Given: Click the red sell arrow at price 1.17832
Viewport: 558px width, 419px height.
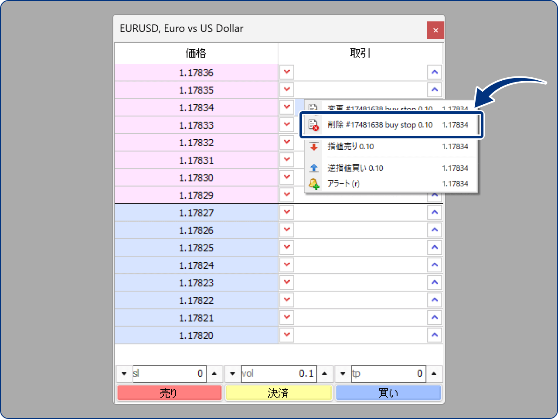Looking at the screenshot, I should click(287, 142).
